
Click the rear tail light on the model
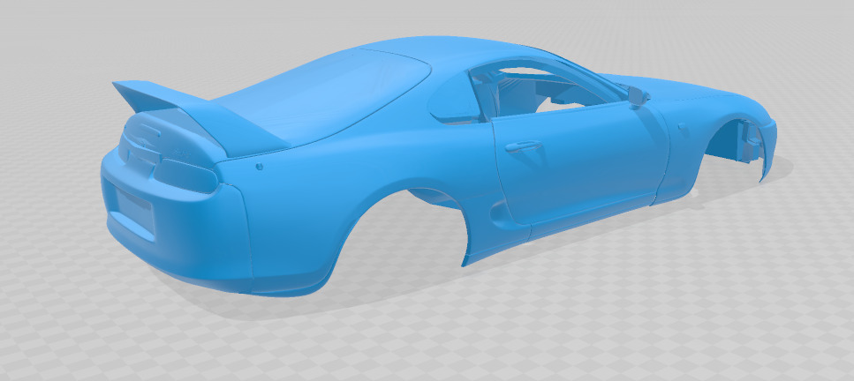(x=186, y=176)
